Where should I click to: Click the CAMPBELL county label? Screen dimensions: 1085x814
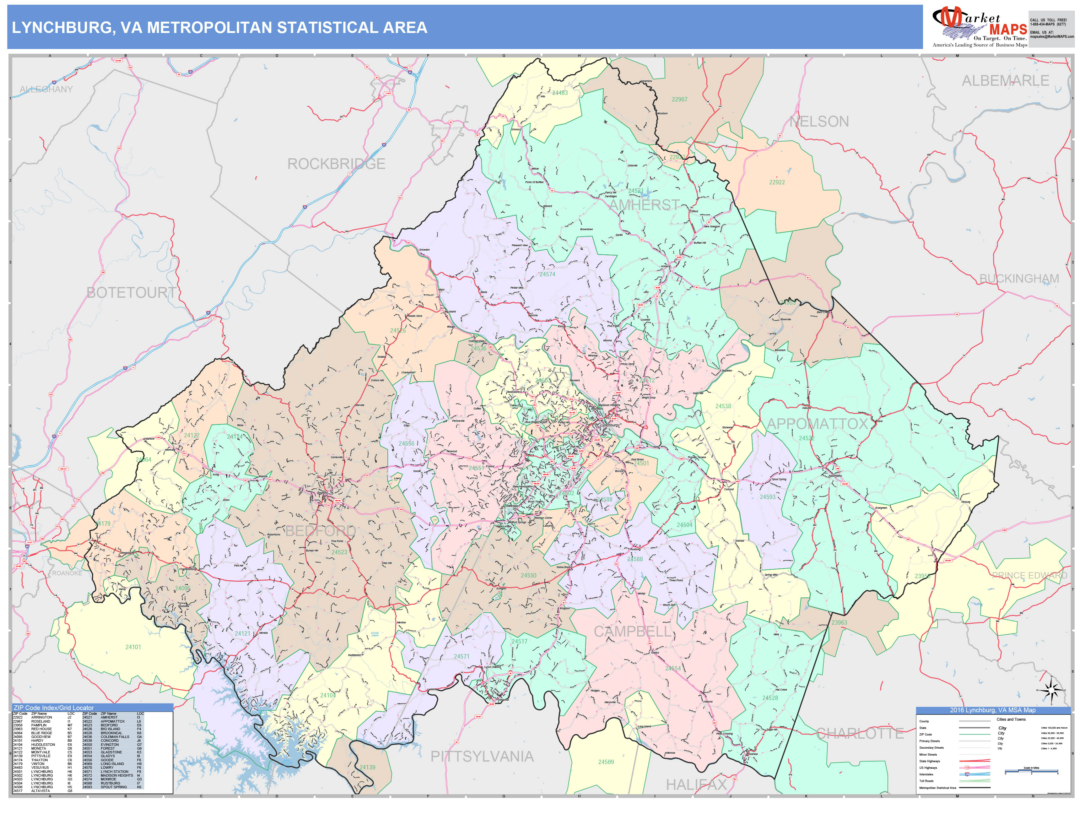(632, 632)
